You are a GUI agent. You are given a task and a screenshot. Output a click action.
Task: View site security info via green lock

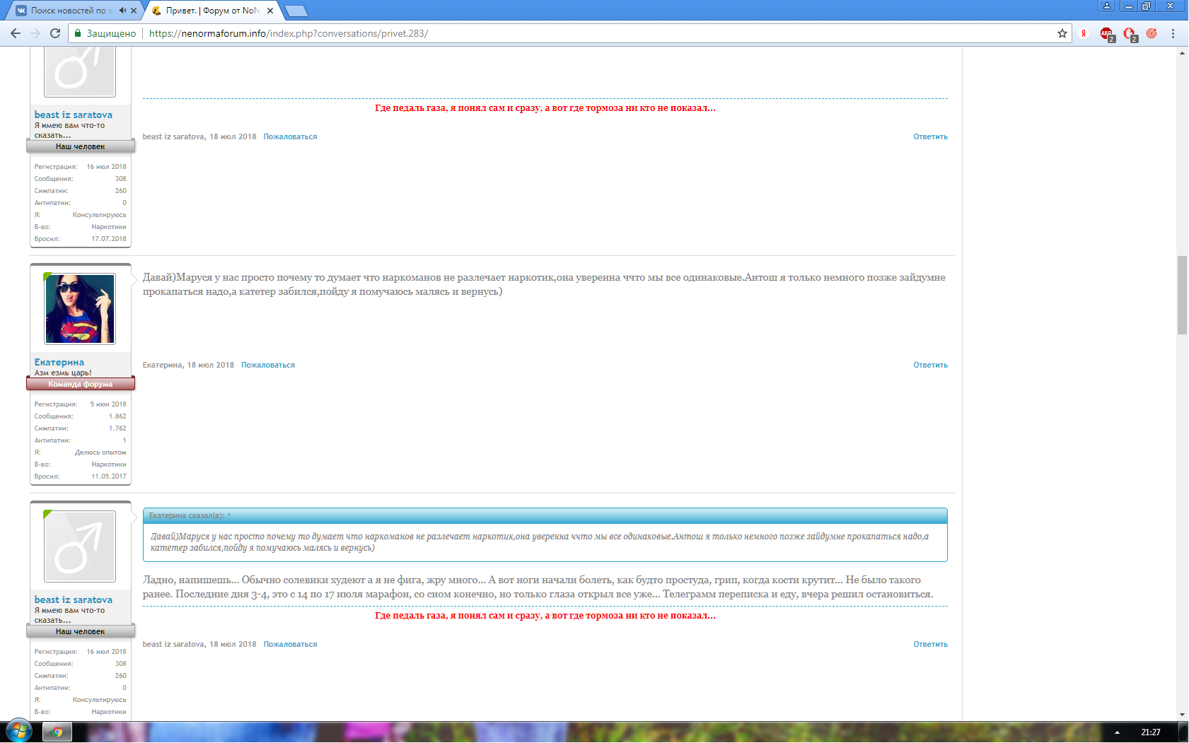click(x=78, y=33)
